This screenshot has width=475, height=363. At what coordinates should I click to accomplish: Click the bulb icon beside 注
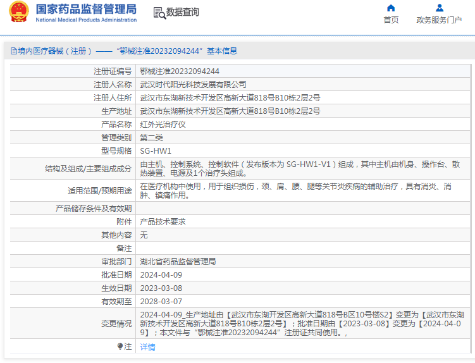[x=120, y=346]
